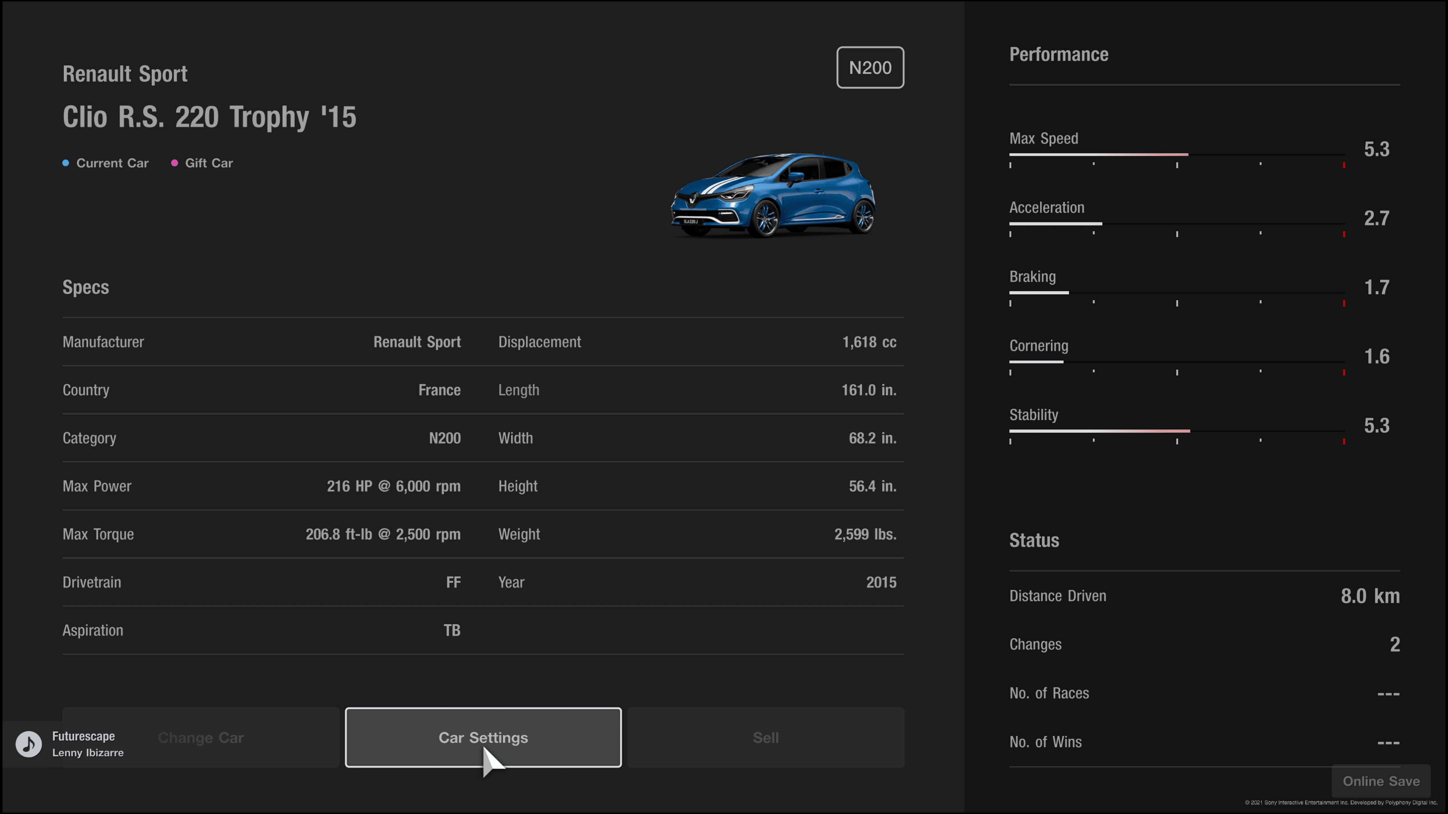The width and height of the screenshot is (1448, 814).
Task: Click the Lenny Ibizarre artist name
Action: 88,753
